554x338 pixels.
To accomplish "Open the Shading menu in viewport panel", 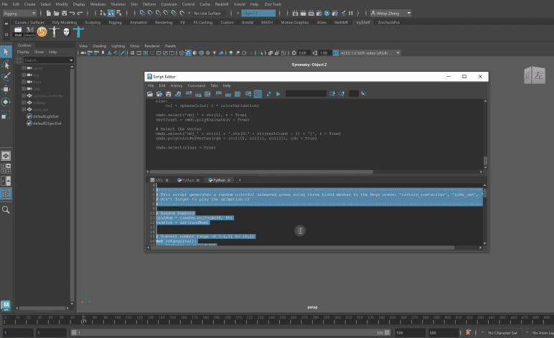I will [x=99, y=46].
